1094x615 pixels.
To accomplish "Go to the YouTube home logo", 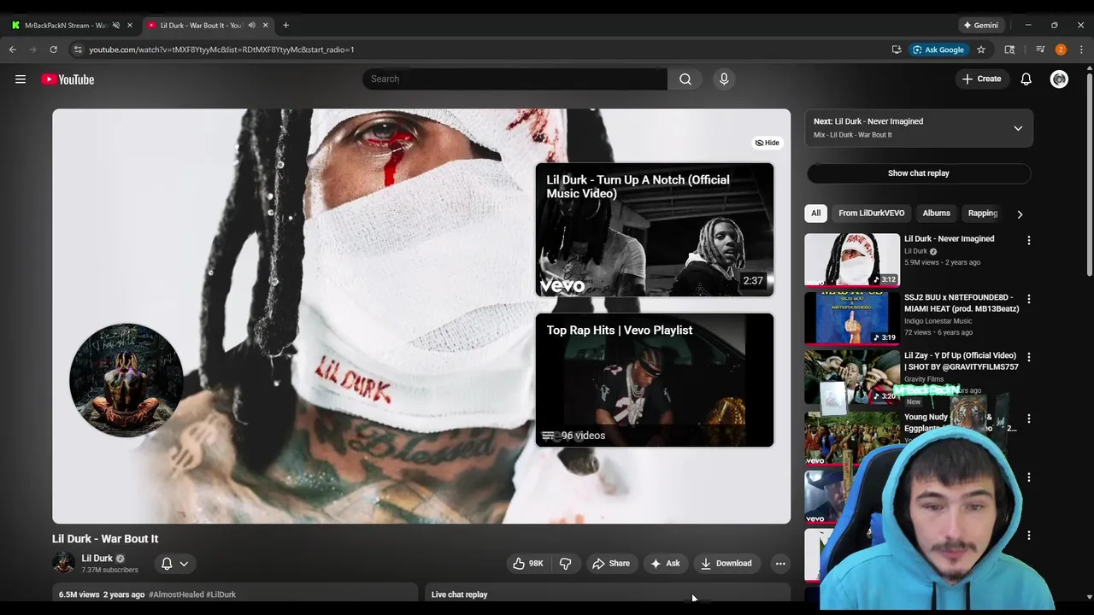I will (x=68, y=79).
